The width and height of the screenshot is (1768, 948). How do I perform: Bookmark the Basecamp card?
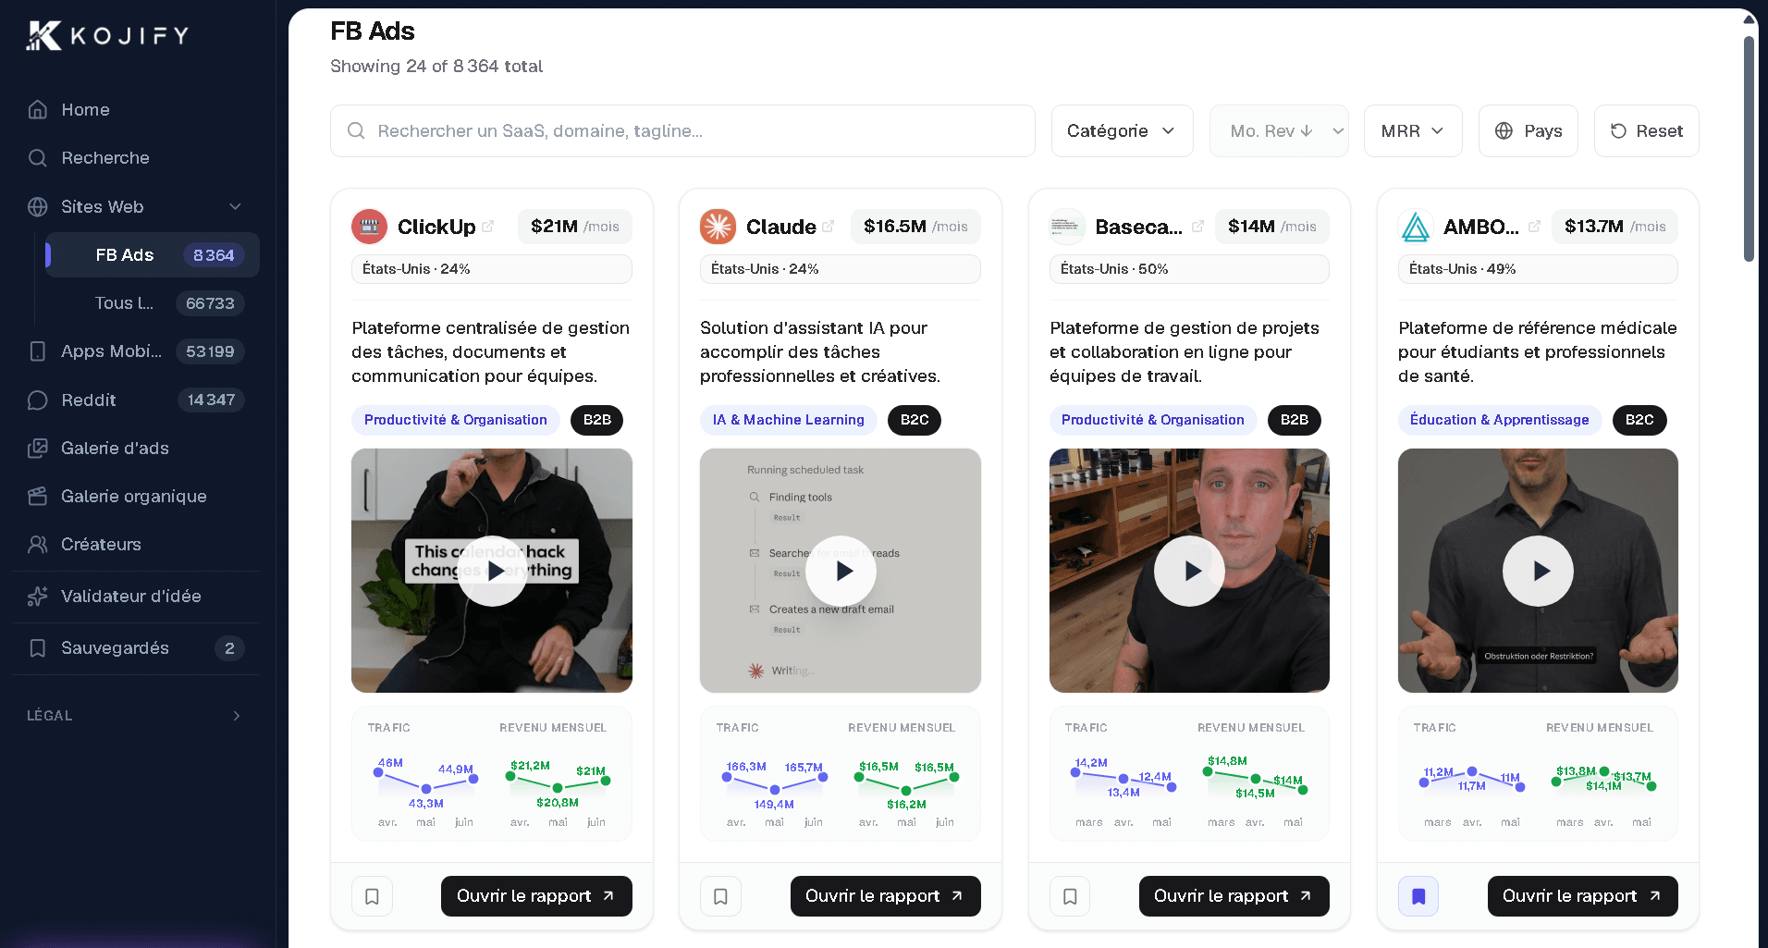[1070, 896]
